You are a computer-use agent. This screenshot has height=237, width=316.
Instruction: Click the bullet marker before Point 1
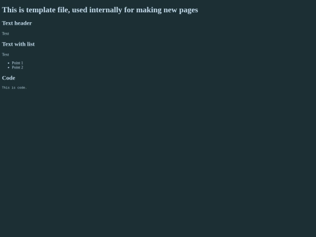[x=8, y=63]
